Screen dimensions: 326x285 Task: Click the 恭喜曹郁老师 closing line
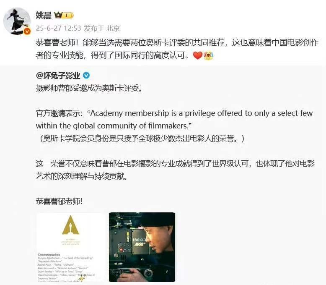(x=59, y=201)
